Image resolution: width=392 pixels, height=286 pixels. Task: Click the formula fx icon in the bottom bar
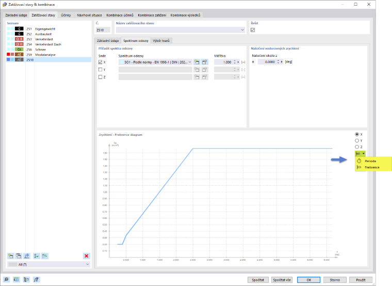tap(36, 279)
